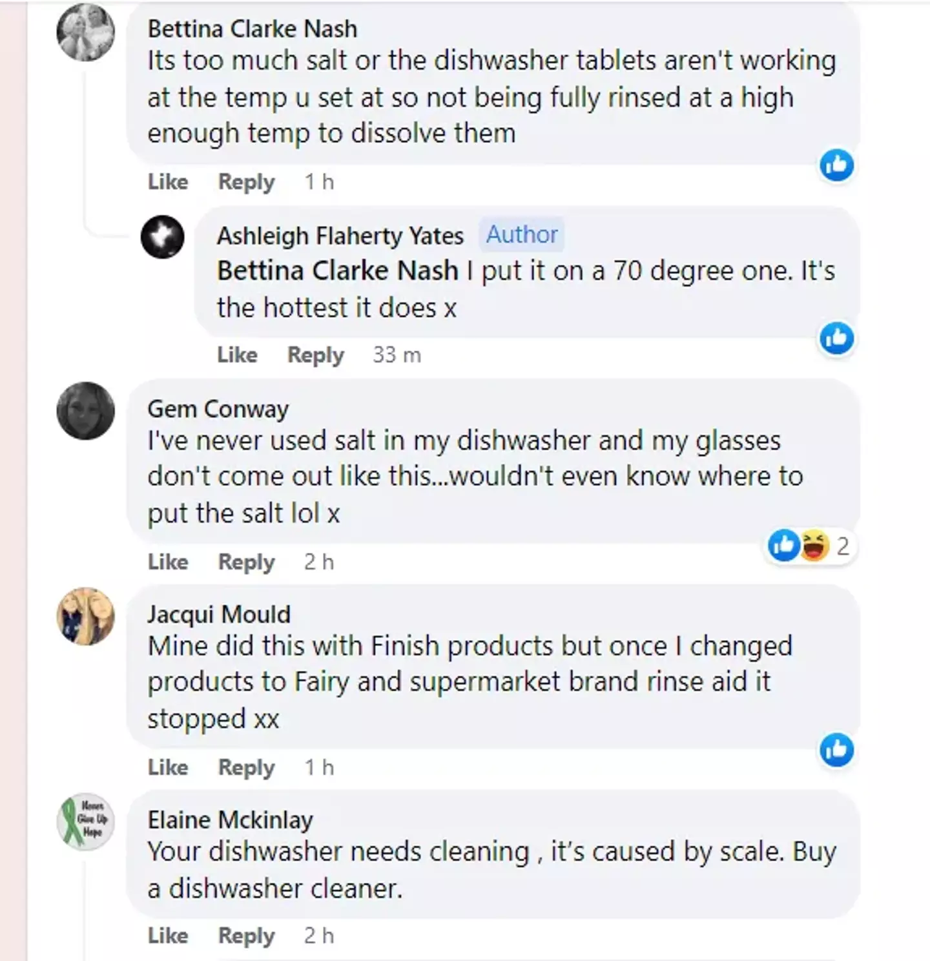Screen dimensions: 930x961
Task: Open Gem Conway's profile name link
Action: [218, 409]
